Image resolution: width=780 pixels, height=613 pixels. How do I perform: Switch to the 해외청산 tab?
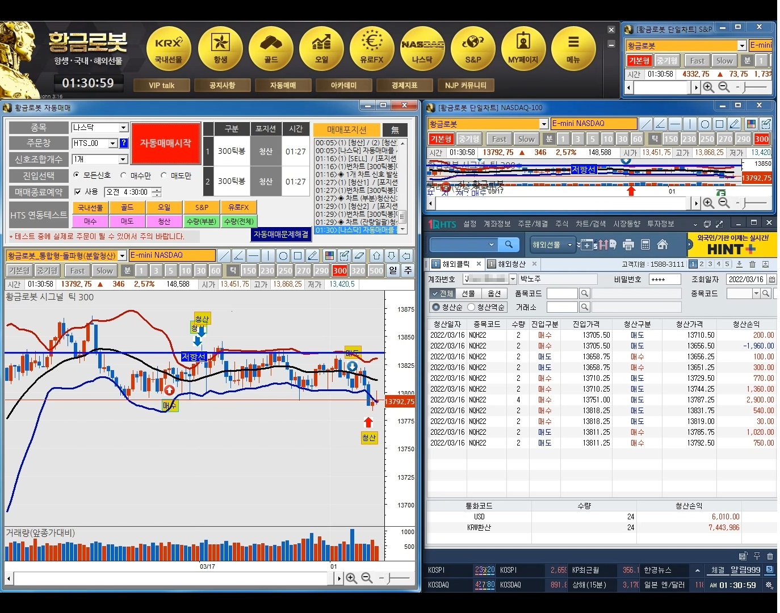(512, 264)
